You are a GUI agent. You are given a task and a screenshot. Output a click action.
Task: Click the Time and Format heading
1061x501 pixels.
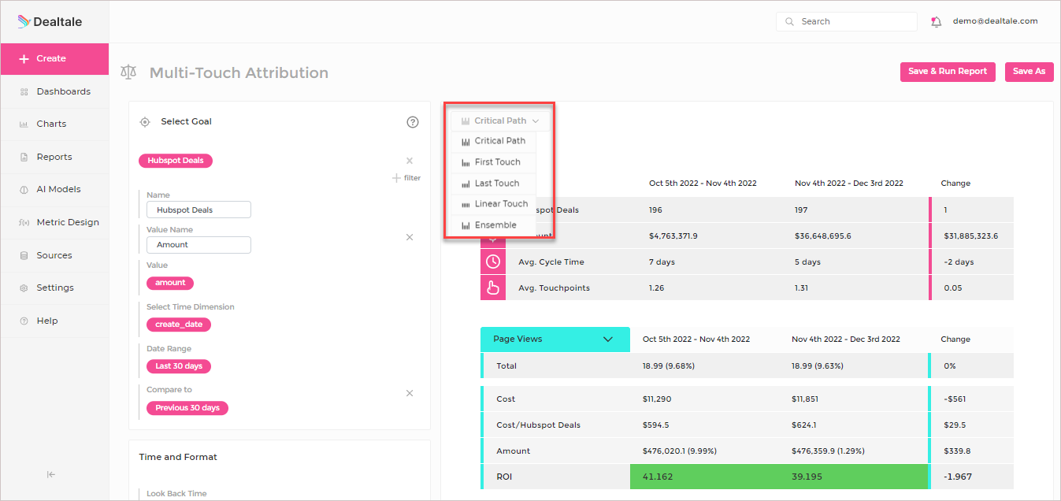(178, 457)
